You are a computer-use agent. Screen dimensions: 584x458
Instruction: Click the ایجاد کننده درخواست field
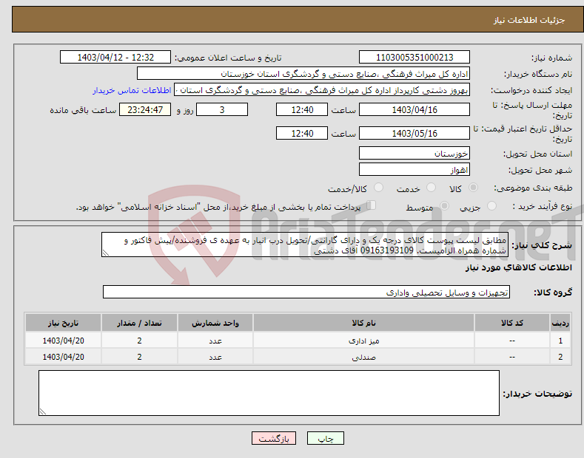[322, 90]
